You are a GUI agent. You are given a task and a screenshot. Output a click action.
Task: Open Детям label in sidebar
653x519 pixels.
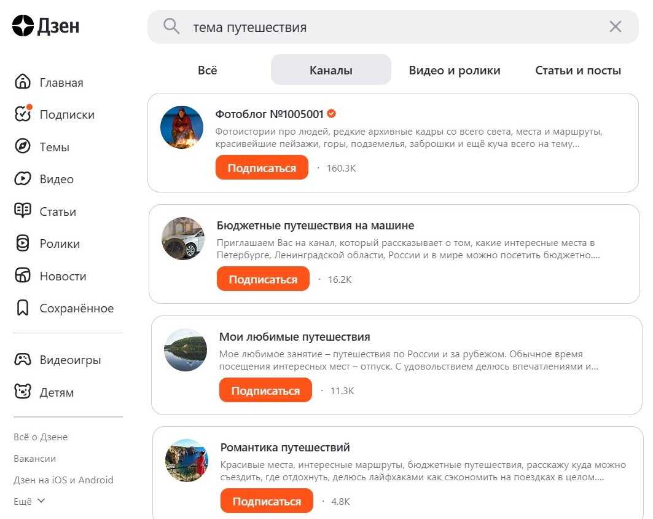pyautogui.click(x=57, y=393)
